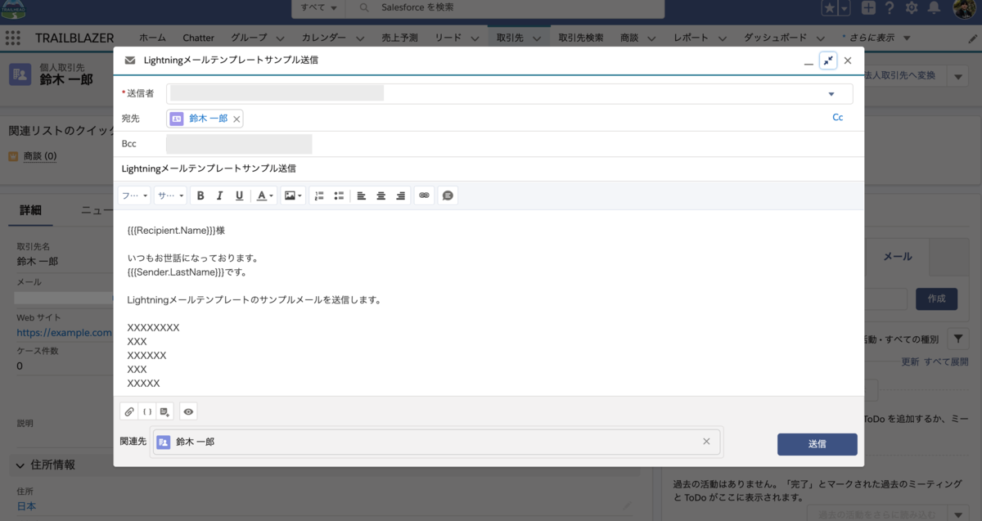Viewport: 982px width, 521px height.
Task: Insert a numbered list
Action: (319, 195)
